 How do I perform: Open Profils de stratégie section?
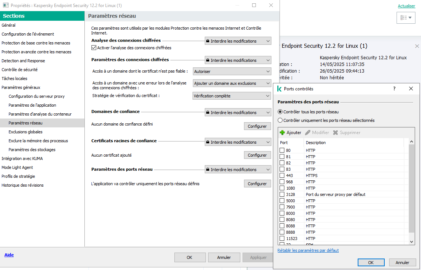[18, 176]
